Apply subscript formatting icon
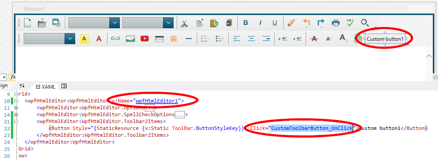Screen dimensions: 438x165 click(x=343, y=38)
